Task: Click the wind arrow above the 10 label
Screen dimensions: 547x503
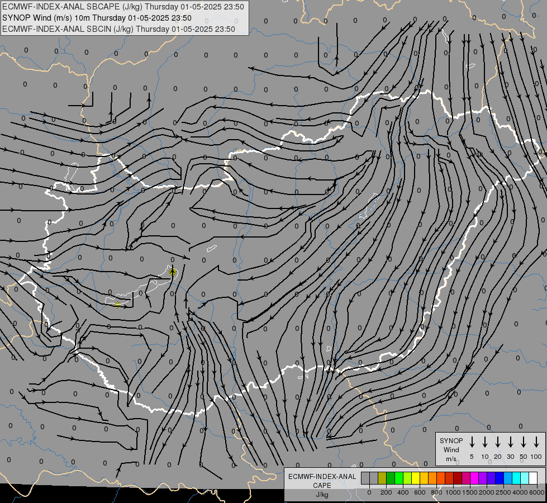Action: 484,442
